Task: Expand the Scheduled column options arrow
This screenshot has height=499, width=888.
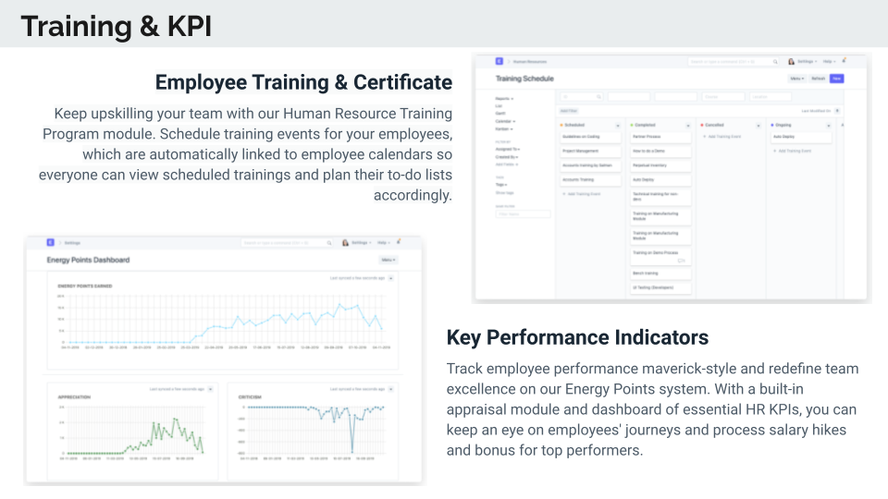Action: 618,124
